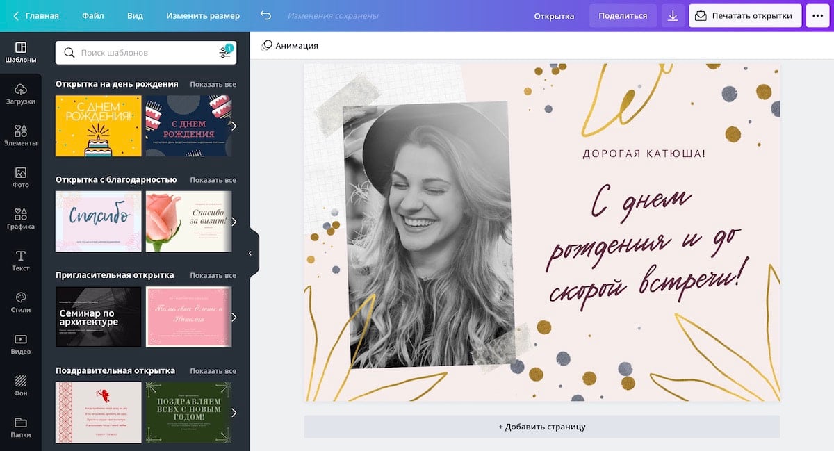Expand greeting card row next arrow

234,413
